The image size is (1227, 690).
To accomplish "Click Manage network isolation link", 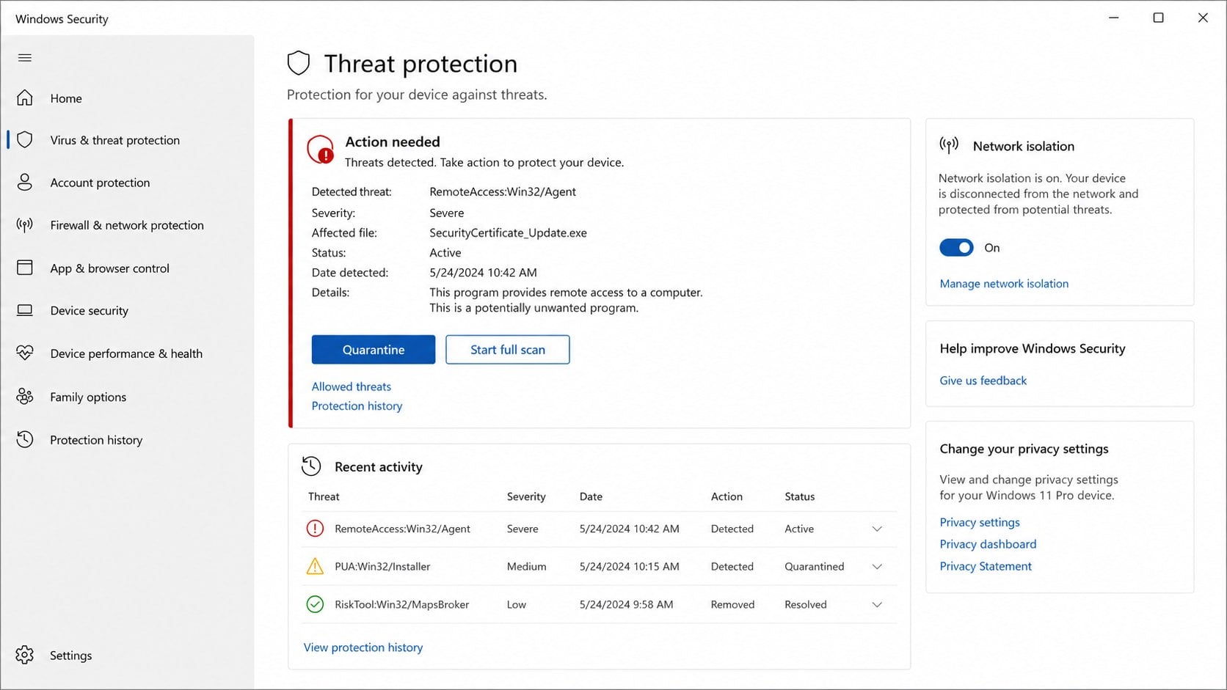I will point(1004,284).
